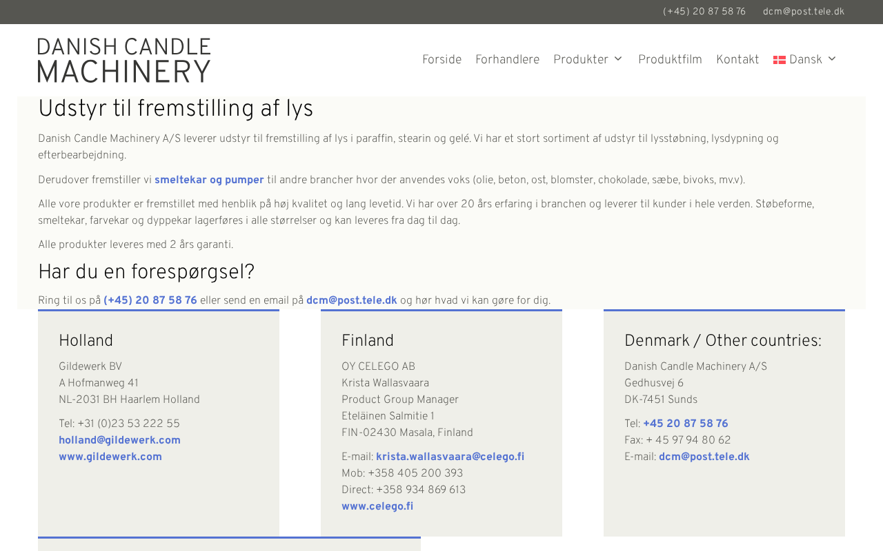Click the Danish Candle Machinery logo
This screenshot has height=551, width=883.
[x=124, y=60]
